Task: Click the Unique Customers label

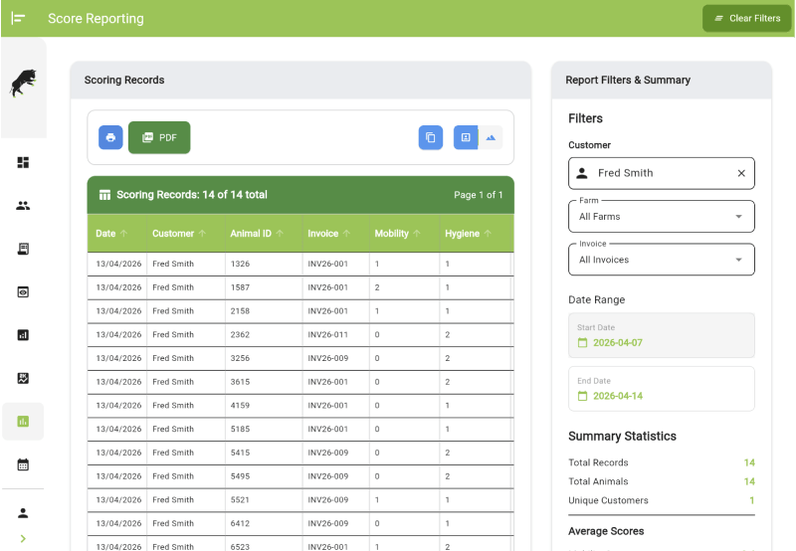Action: [x=608, y=500]
